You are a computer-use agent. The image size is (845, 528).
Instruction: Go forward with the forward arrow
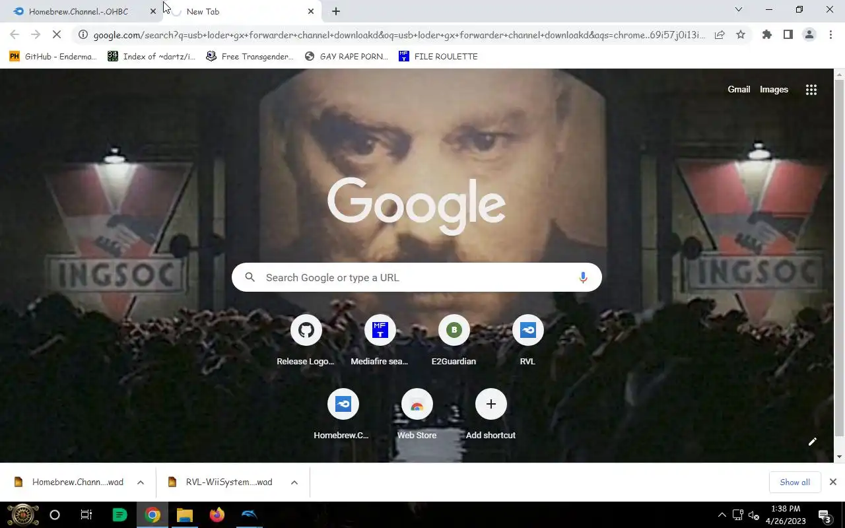[36, 34]
